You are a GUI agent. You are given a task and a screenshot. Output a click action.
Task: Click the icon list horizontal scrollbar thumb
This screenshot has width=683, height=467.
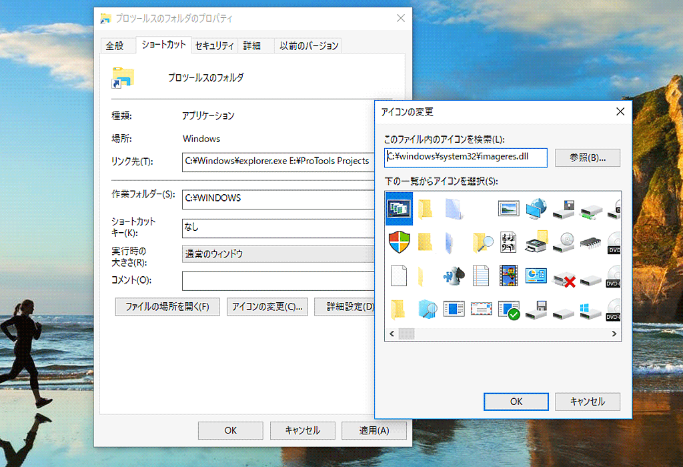pos(406,334)
